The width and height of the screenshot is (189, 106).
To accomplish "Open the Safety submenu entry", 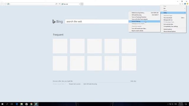I will click(173, 13).
